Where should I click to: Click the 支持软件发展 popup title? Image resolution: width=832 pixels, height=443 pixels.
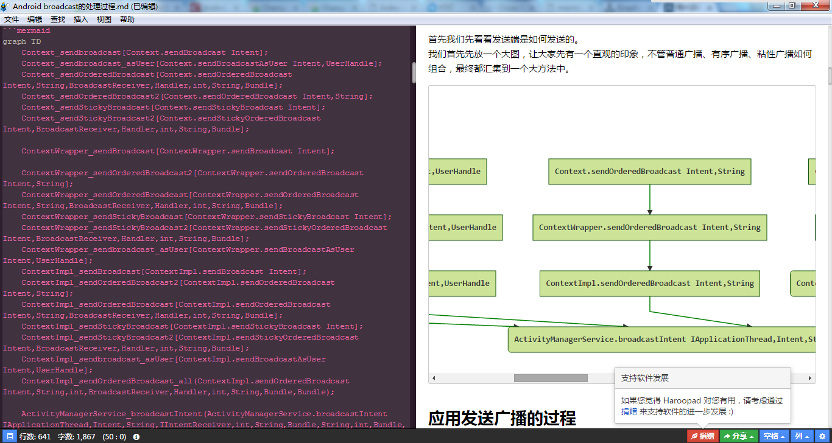pyautogui.click(x=645, y=378)
